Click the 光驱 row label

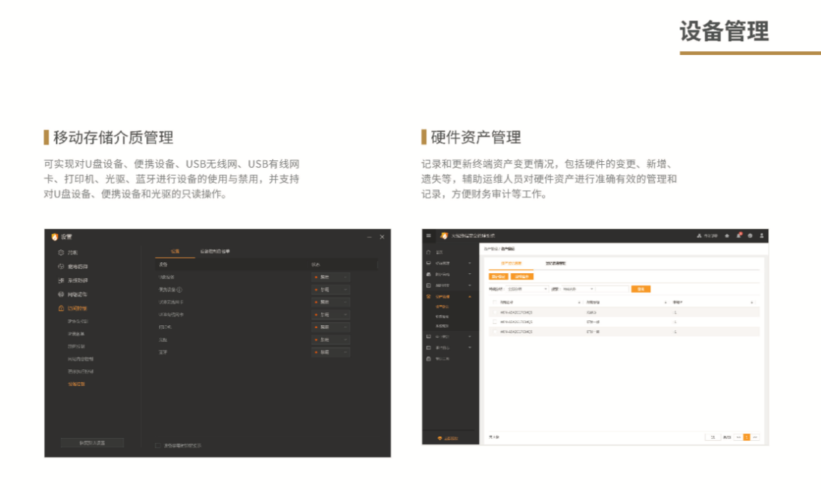pyautogui.click(x=163, y=340)
